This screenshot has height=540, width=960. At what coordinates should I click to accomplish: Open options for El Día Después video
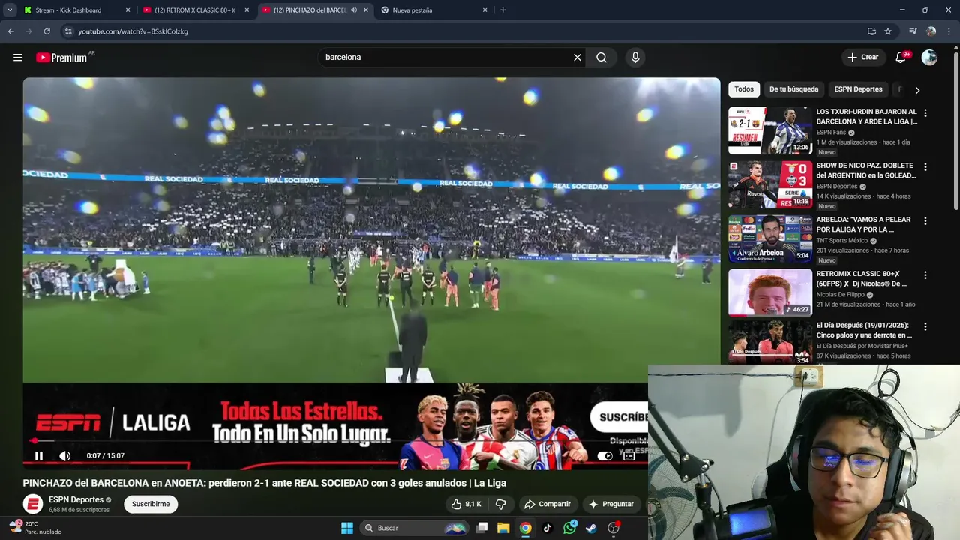pos(925,326)
